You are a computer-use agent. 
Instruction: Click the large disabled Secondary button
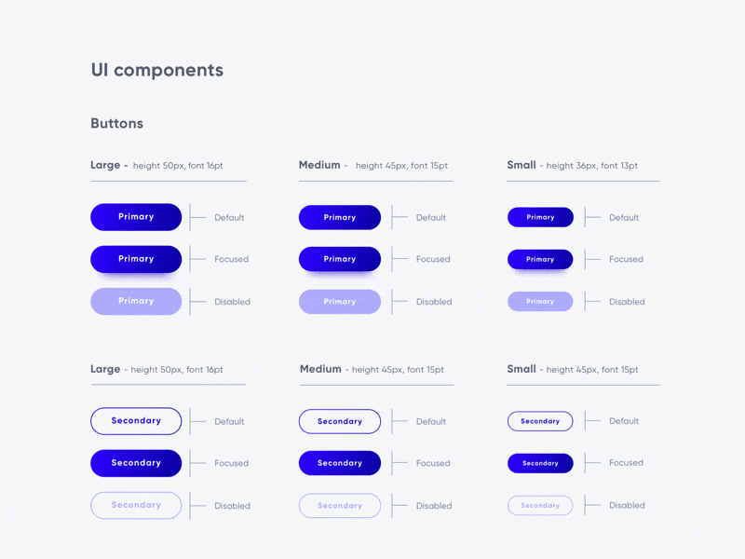(136, 505)
